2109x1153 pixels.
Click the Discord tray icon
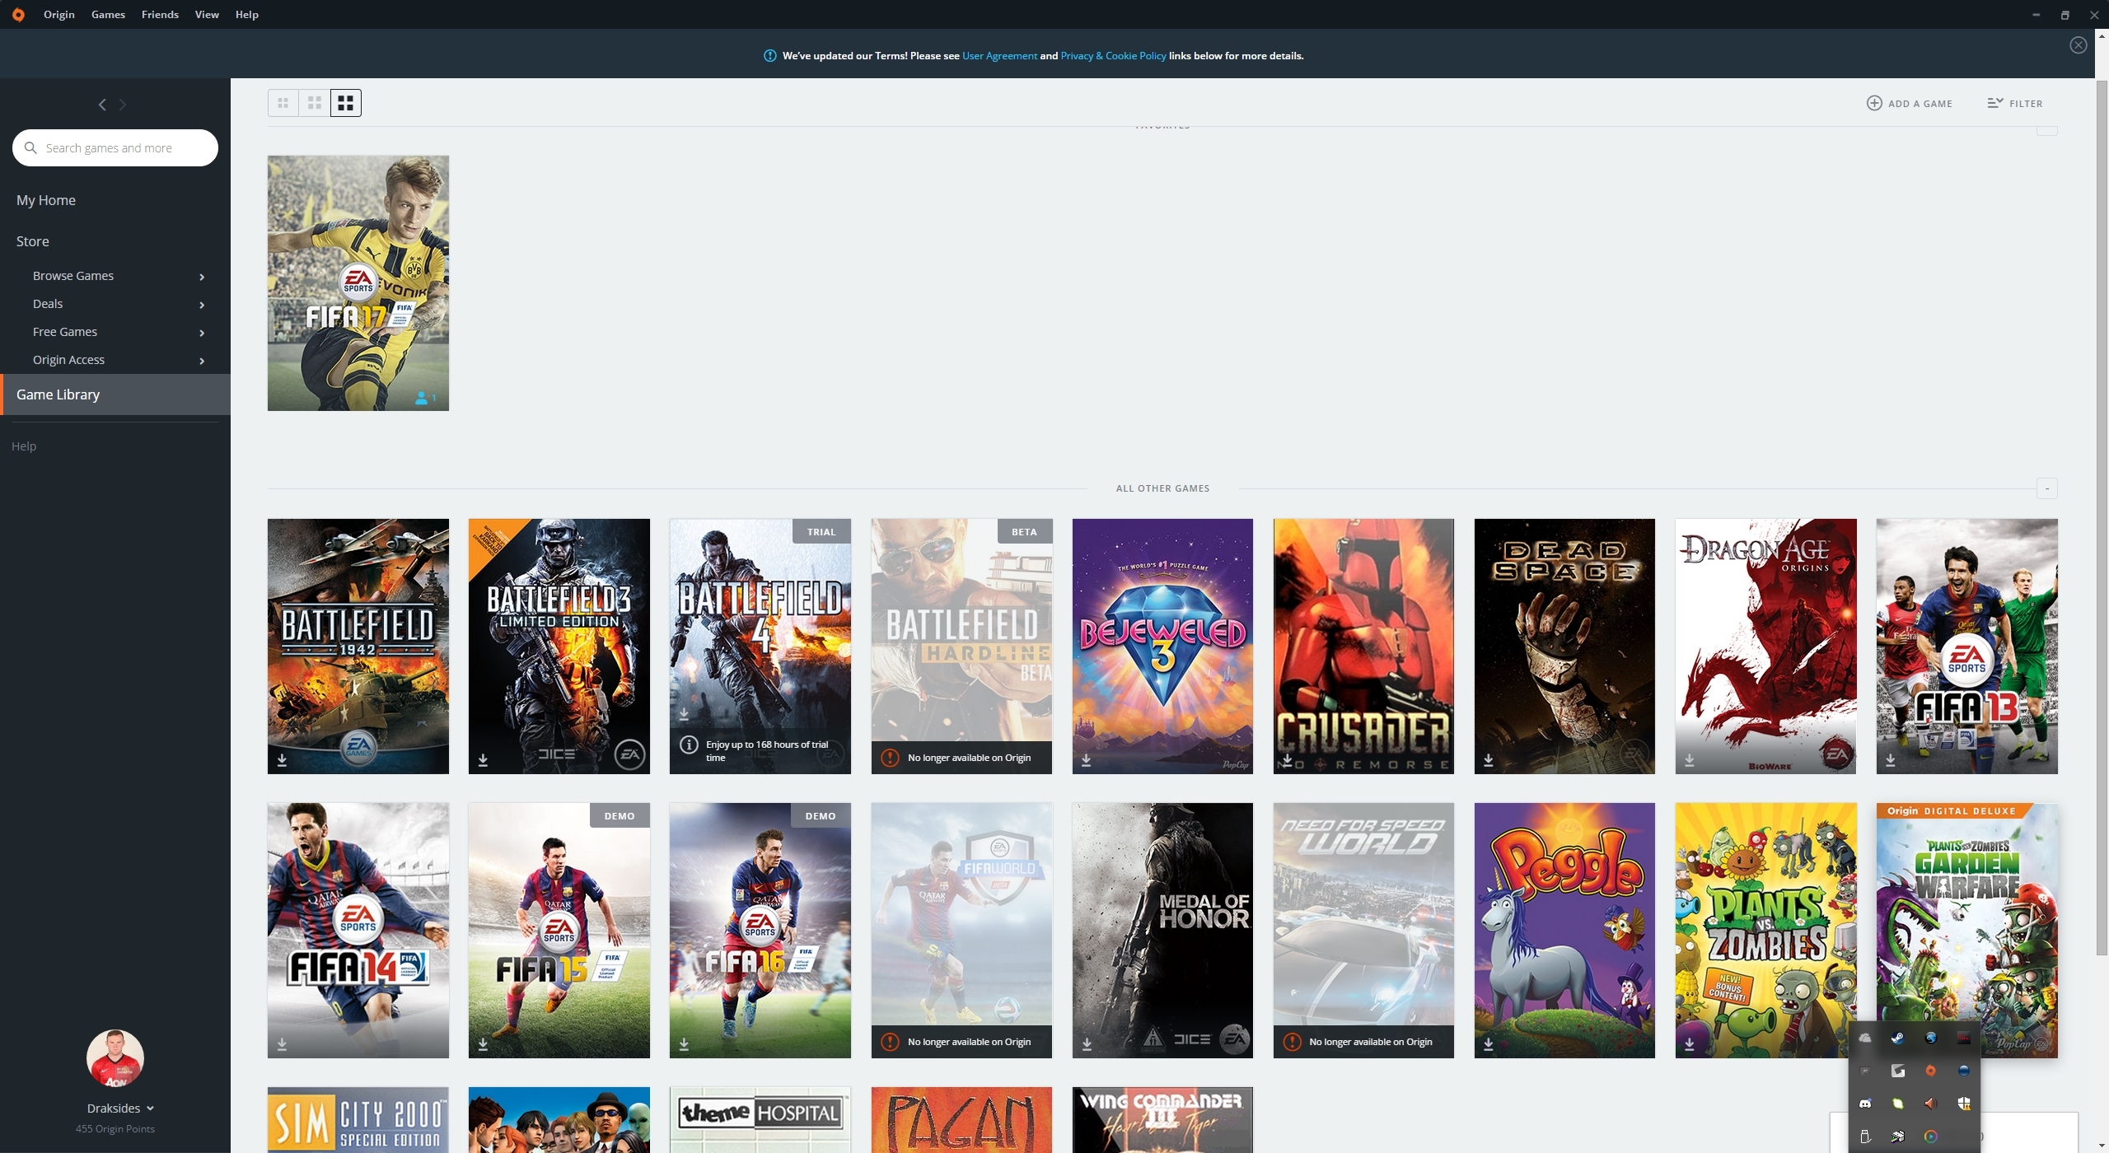point(1865,1104)
